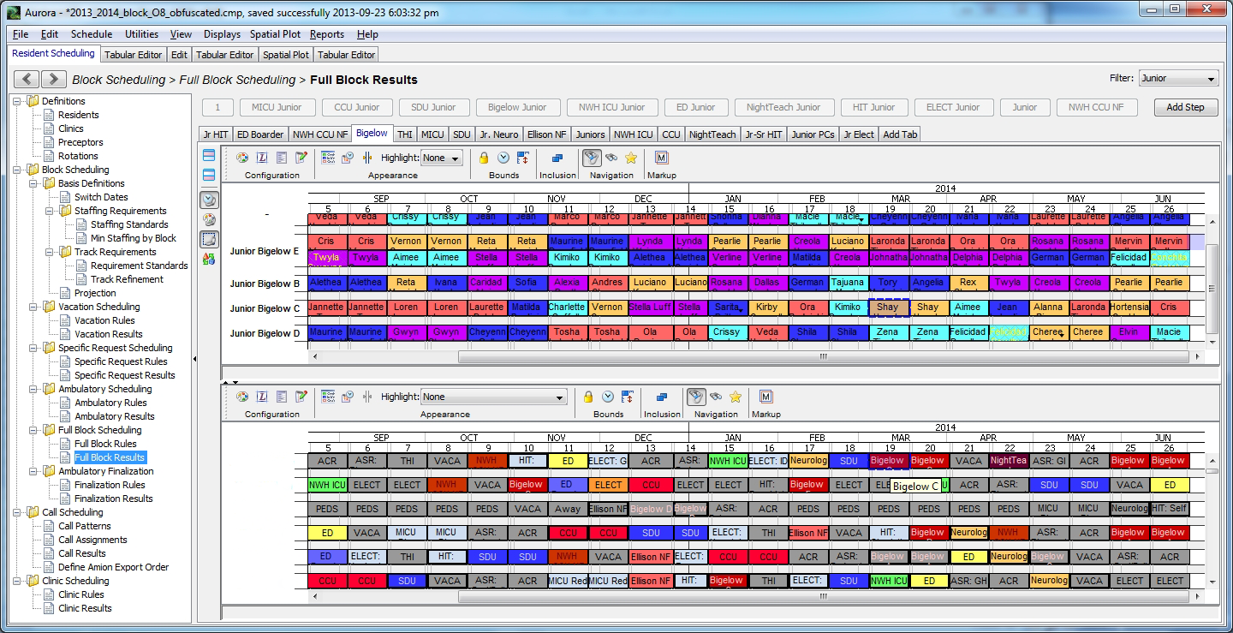Click the back arrow navigation button
The image size is (1233, 633).
[27, 80]
